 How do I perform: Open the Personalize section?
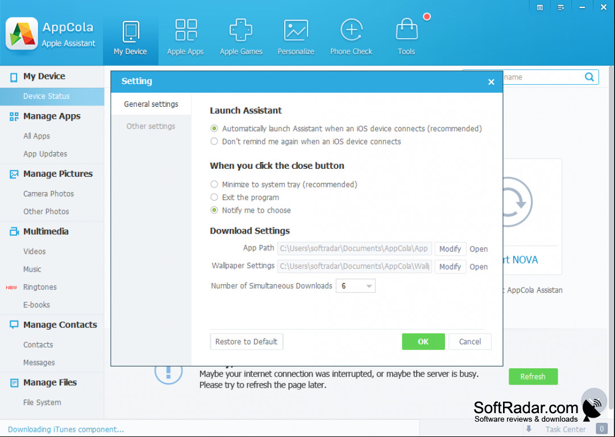pos(296,38)
